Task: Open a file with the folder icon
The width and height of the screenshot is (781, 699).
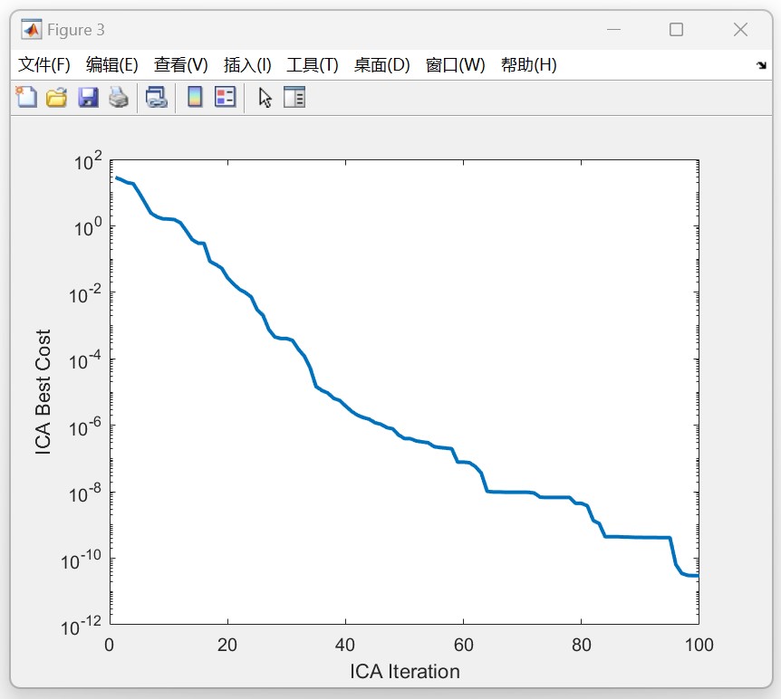Action: click(x=57, y=97)
